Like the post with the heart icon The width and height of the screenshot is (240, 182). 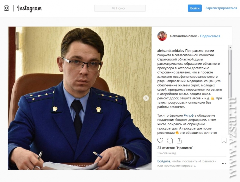[x=160, y=140]
